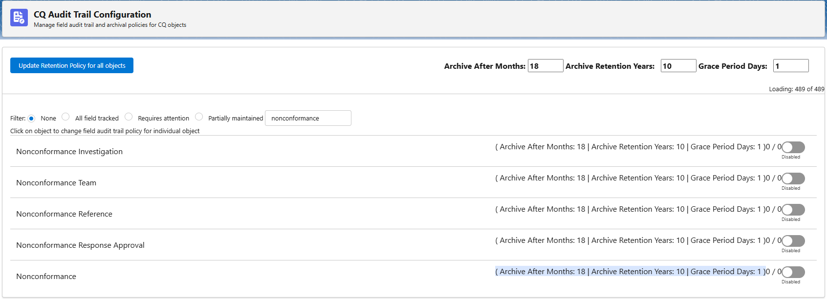This screenshot has width=827, height=299.
Task: Select the All field tracked filter
Action: pos(65,117)
